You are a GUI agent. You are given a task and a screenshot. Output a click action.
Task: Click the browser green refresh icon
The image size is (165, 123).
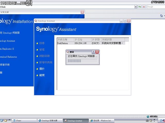click(140, 7)
